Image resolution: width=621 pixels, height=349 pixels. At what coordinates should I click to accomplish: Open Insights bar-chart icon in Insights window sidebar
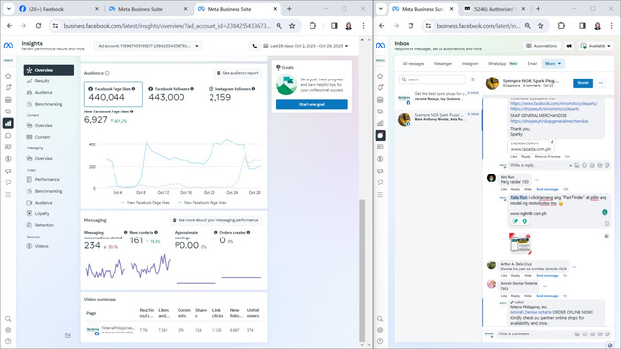(8, 123)
